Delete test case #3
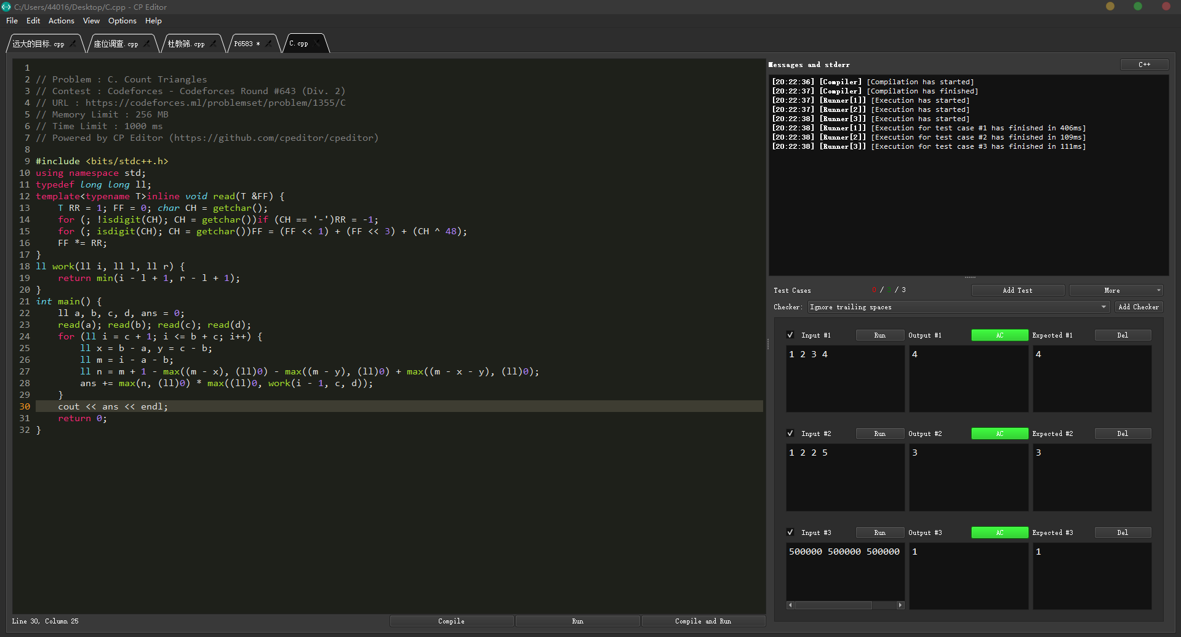Viewport: 1181px width, 637px height. tap(1123, 532)
